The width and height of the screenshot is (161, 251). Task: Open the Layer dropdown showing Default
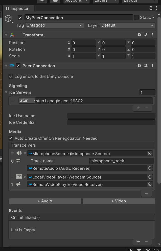[x=128, y=25]
